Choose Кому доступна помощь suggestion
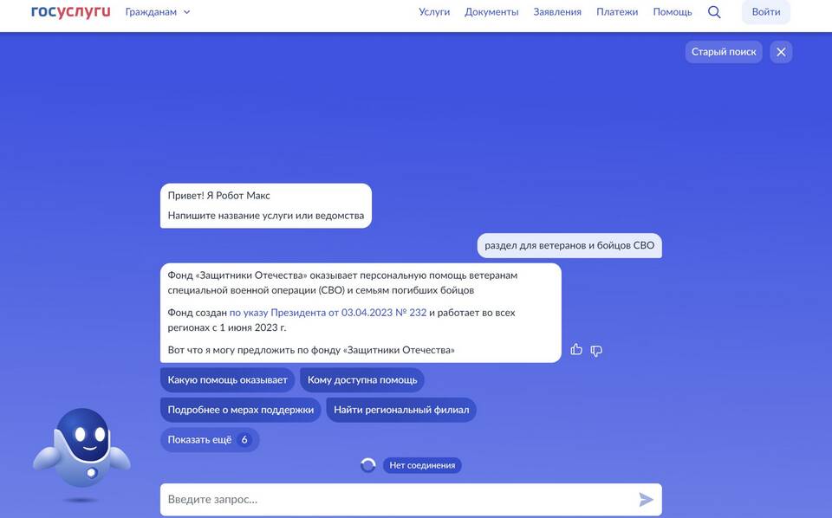The image size is (832, 518). click(362, 379)
